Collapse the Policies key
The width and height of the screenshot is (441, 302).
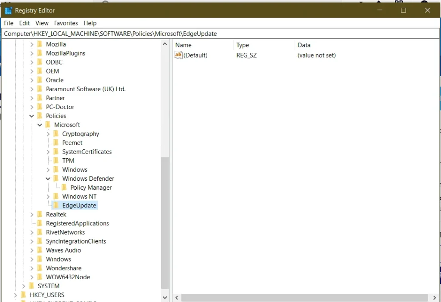(x=31, y=116)
